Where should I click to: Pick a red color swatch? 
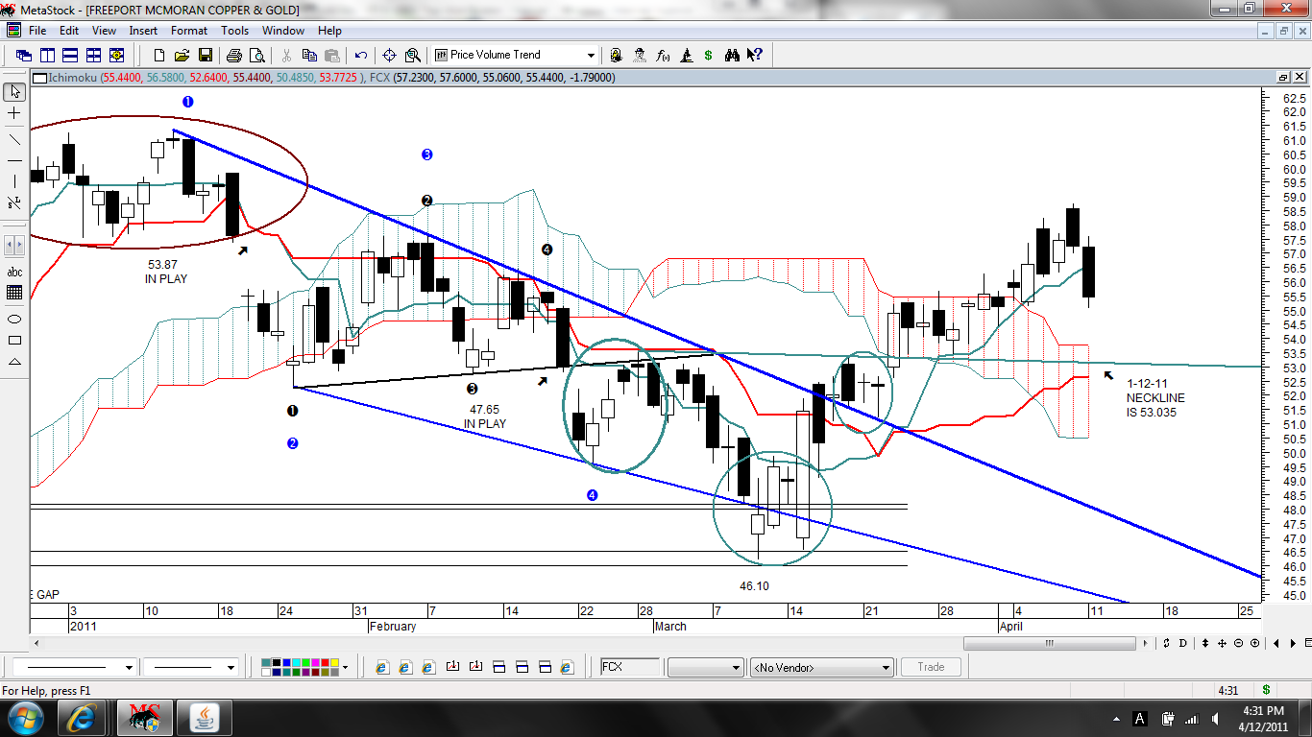(x=325, y=662)
